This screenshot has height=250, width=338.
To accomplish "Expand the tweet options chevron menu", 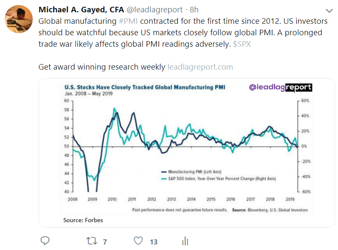I will (x=329, y=11).
